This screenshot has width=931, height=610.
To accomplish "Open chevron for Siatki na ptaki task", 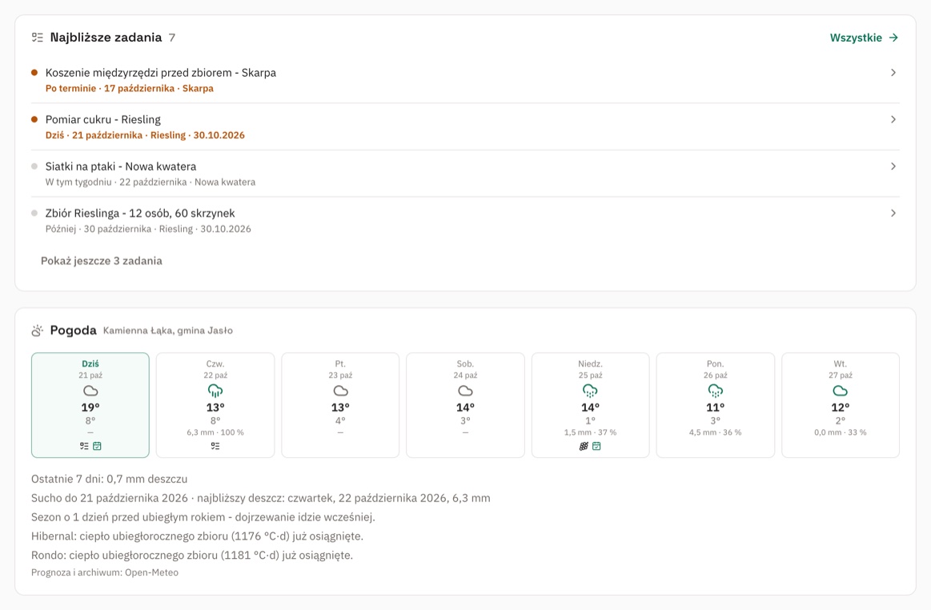I will 893,167.
